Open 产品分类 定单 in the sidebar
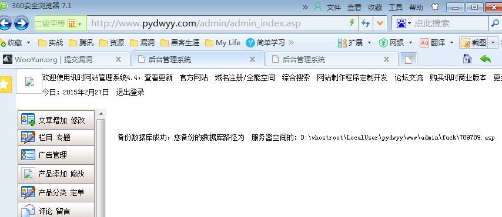The width and height of the screenshot is (502, 217). tap(56, 192)
